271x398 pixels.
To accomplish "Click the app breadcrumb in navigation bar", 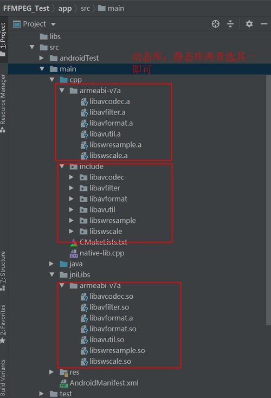I will [65, 8].
